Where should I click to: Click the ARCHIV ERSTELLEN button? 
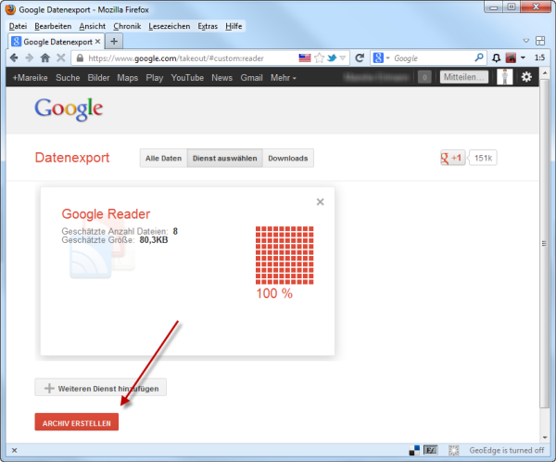pos(77,422)
